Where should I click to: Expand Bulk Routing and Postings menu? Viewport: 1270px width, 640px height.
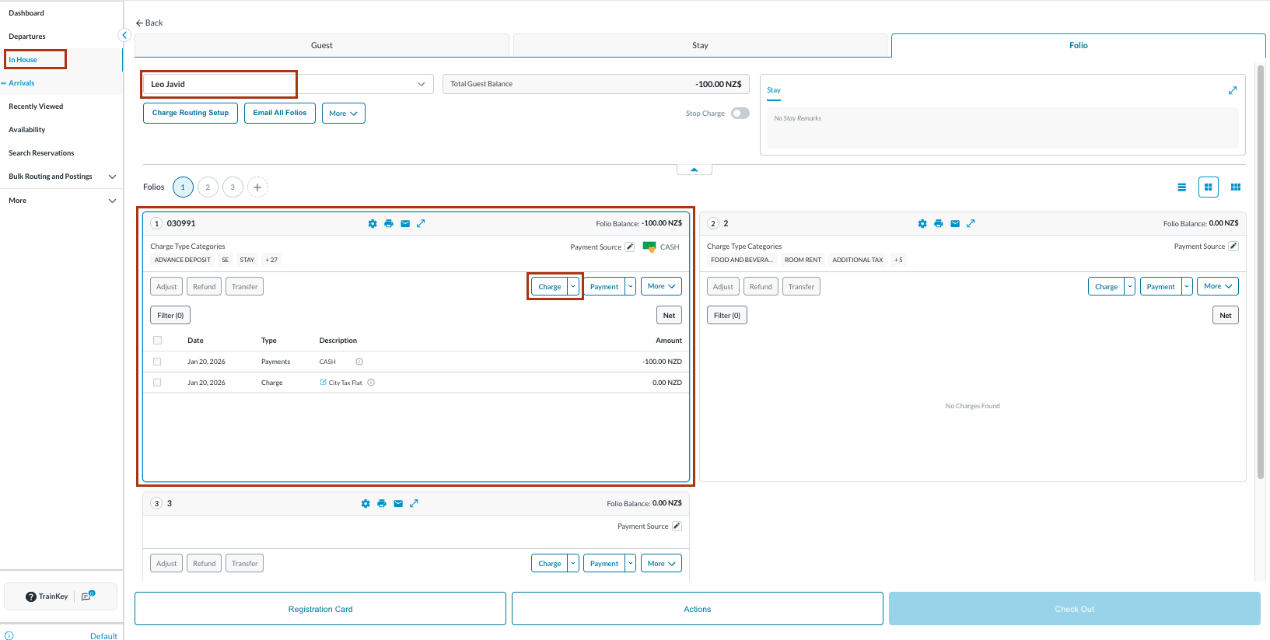coord(112,177)
